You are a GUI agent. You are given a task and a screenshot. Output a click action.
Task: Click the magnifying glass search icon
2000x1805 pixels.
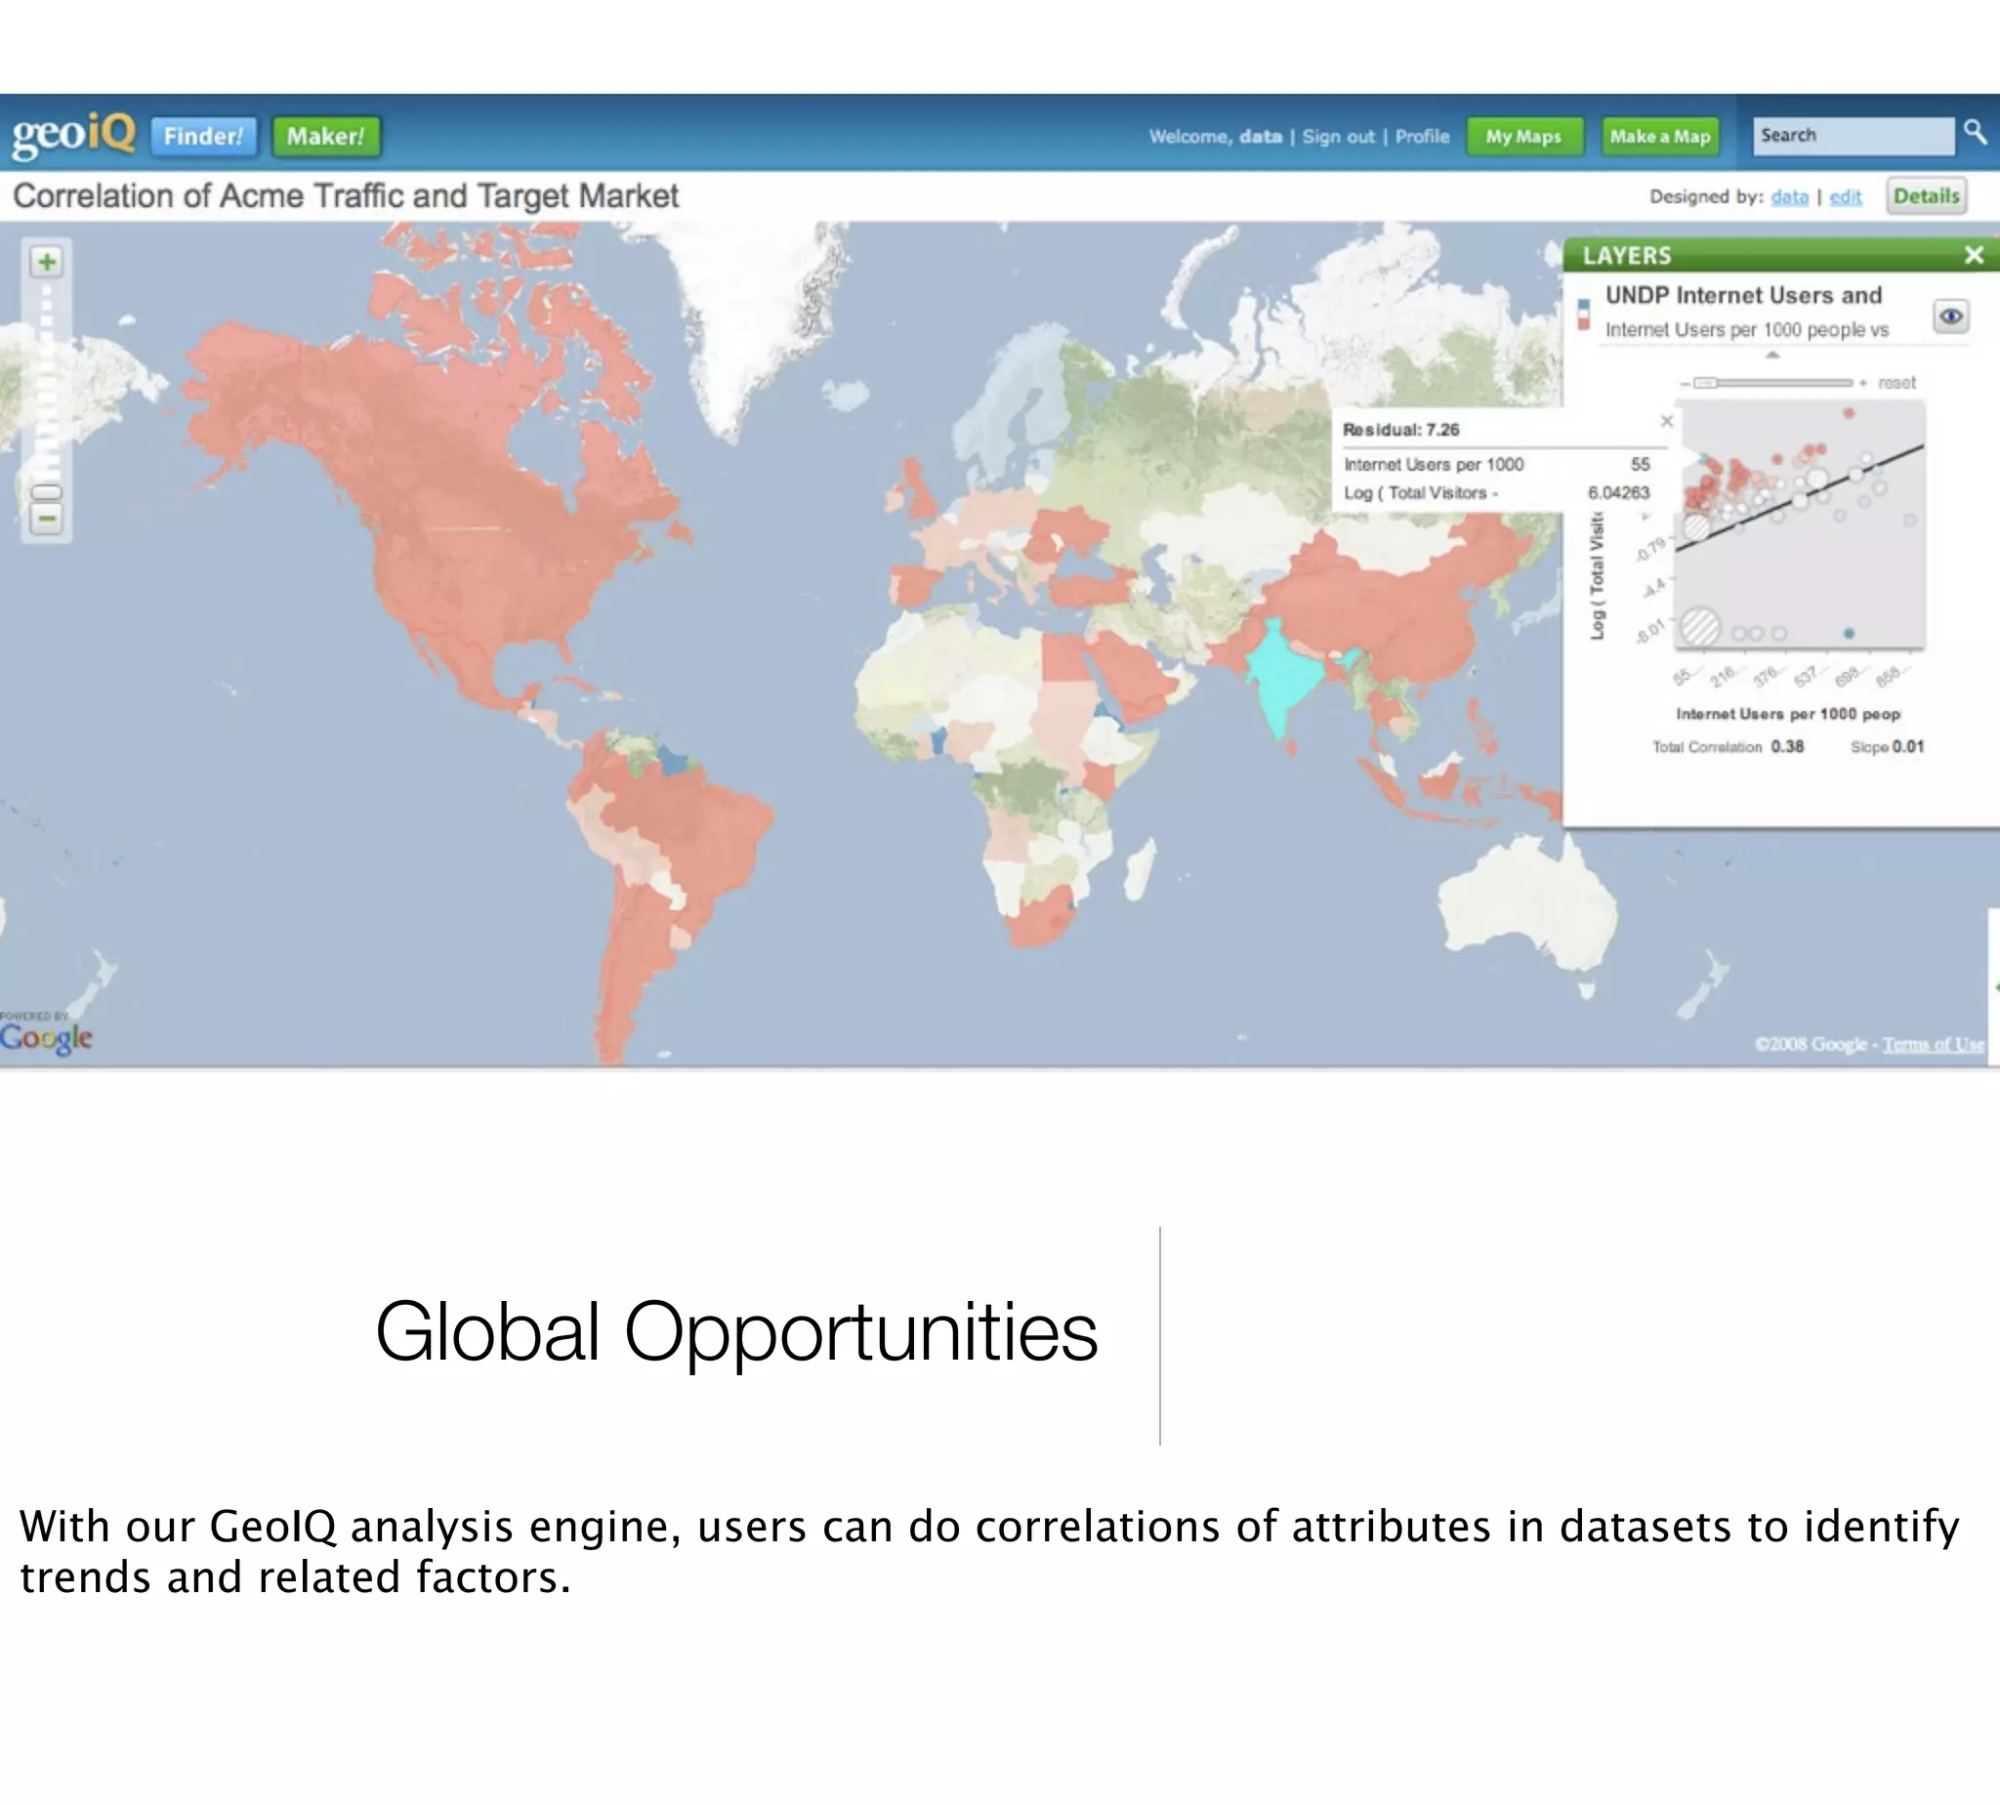pyautogui.click(x=1976, y=133)
